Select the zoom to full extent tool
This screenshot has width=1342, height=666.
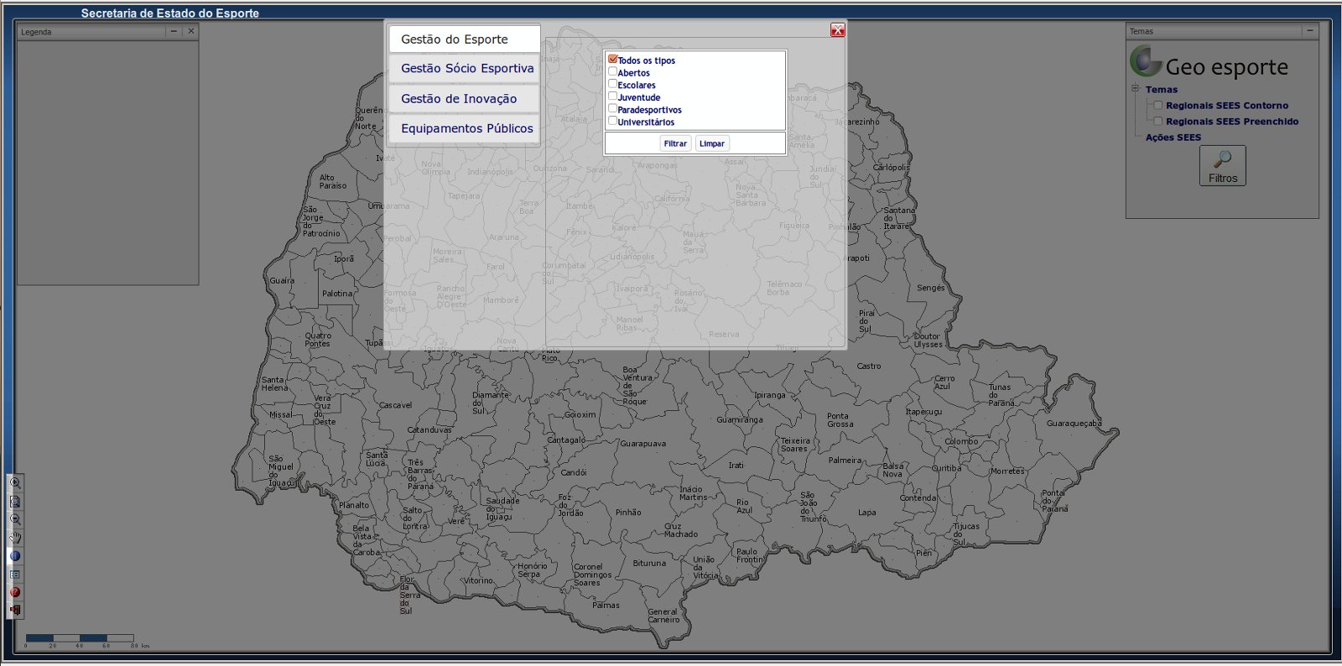click(x=15, y=502)
